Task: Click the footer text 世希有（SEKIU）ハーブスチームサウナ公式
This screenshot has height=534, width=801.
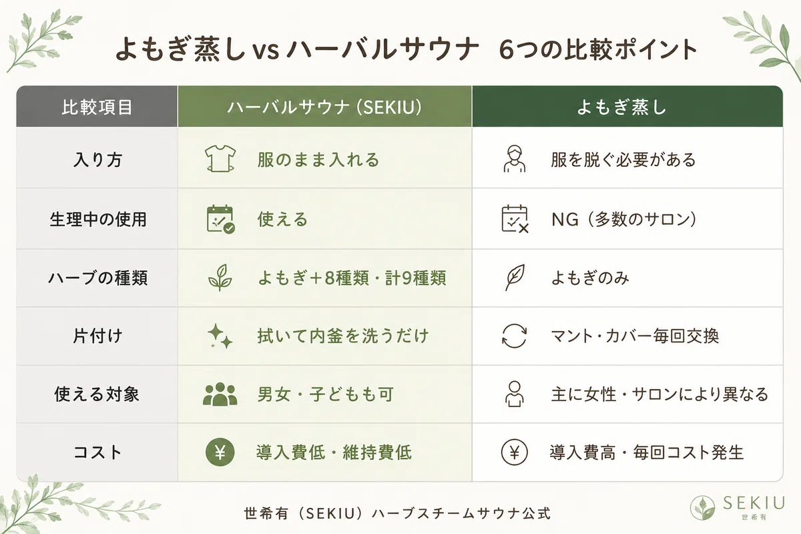Action: point(398,514)
